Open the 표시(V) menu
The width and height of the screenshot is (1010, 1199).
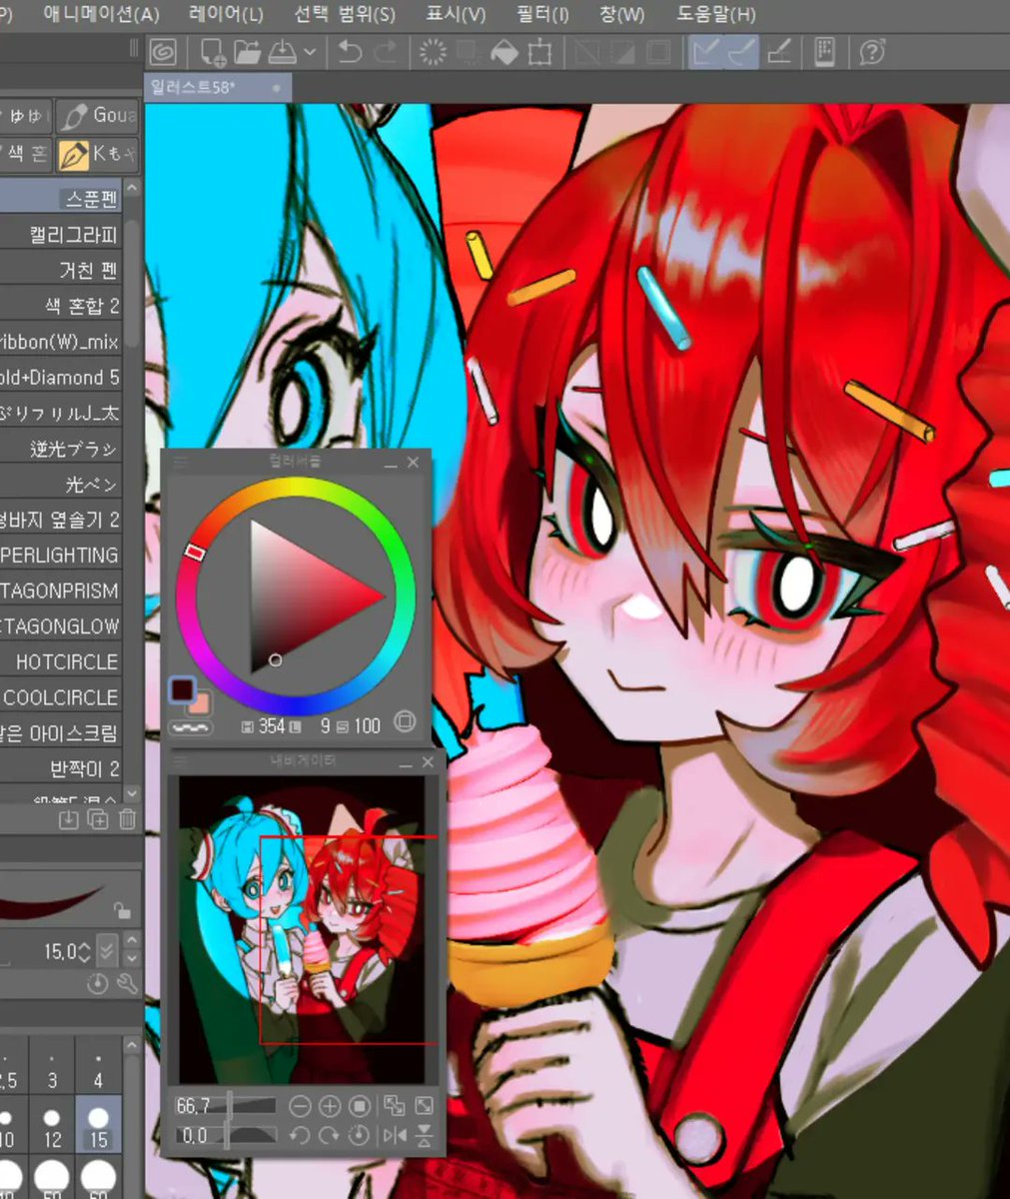click(x=456, y=14)
